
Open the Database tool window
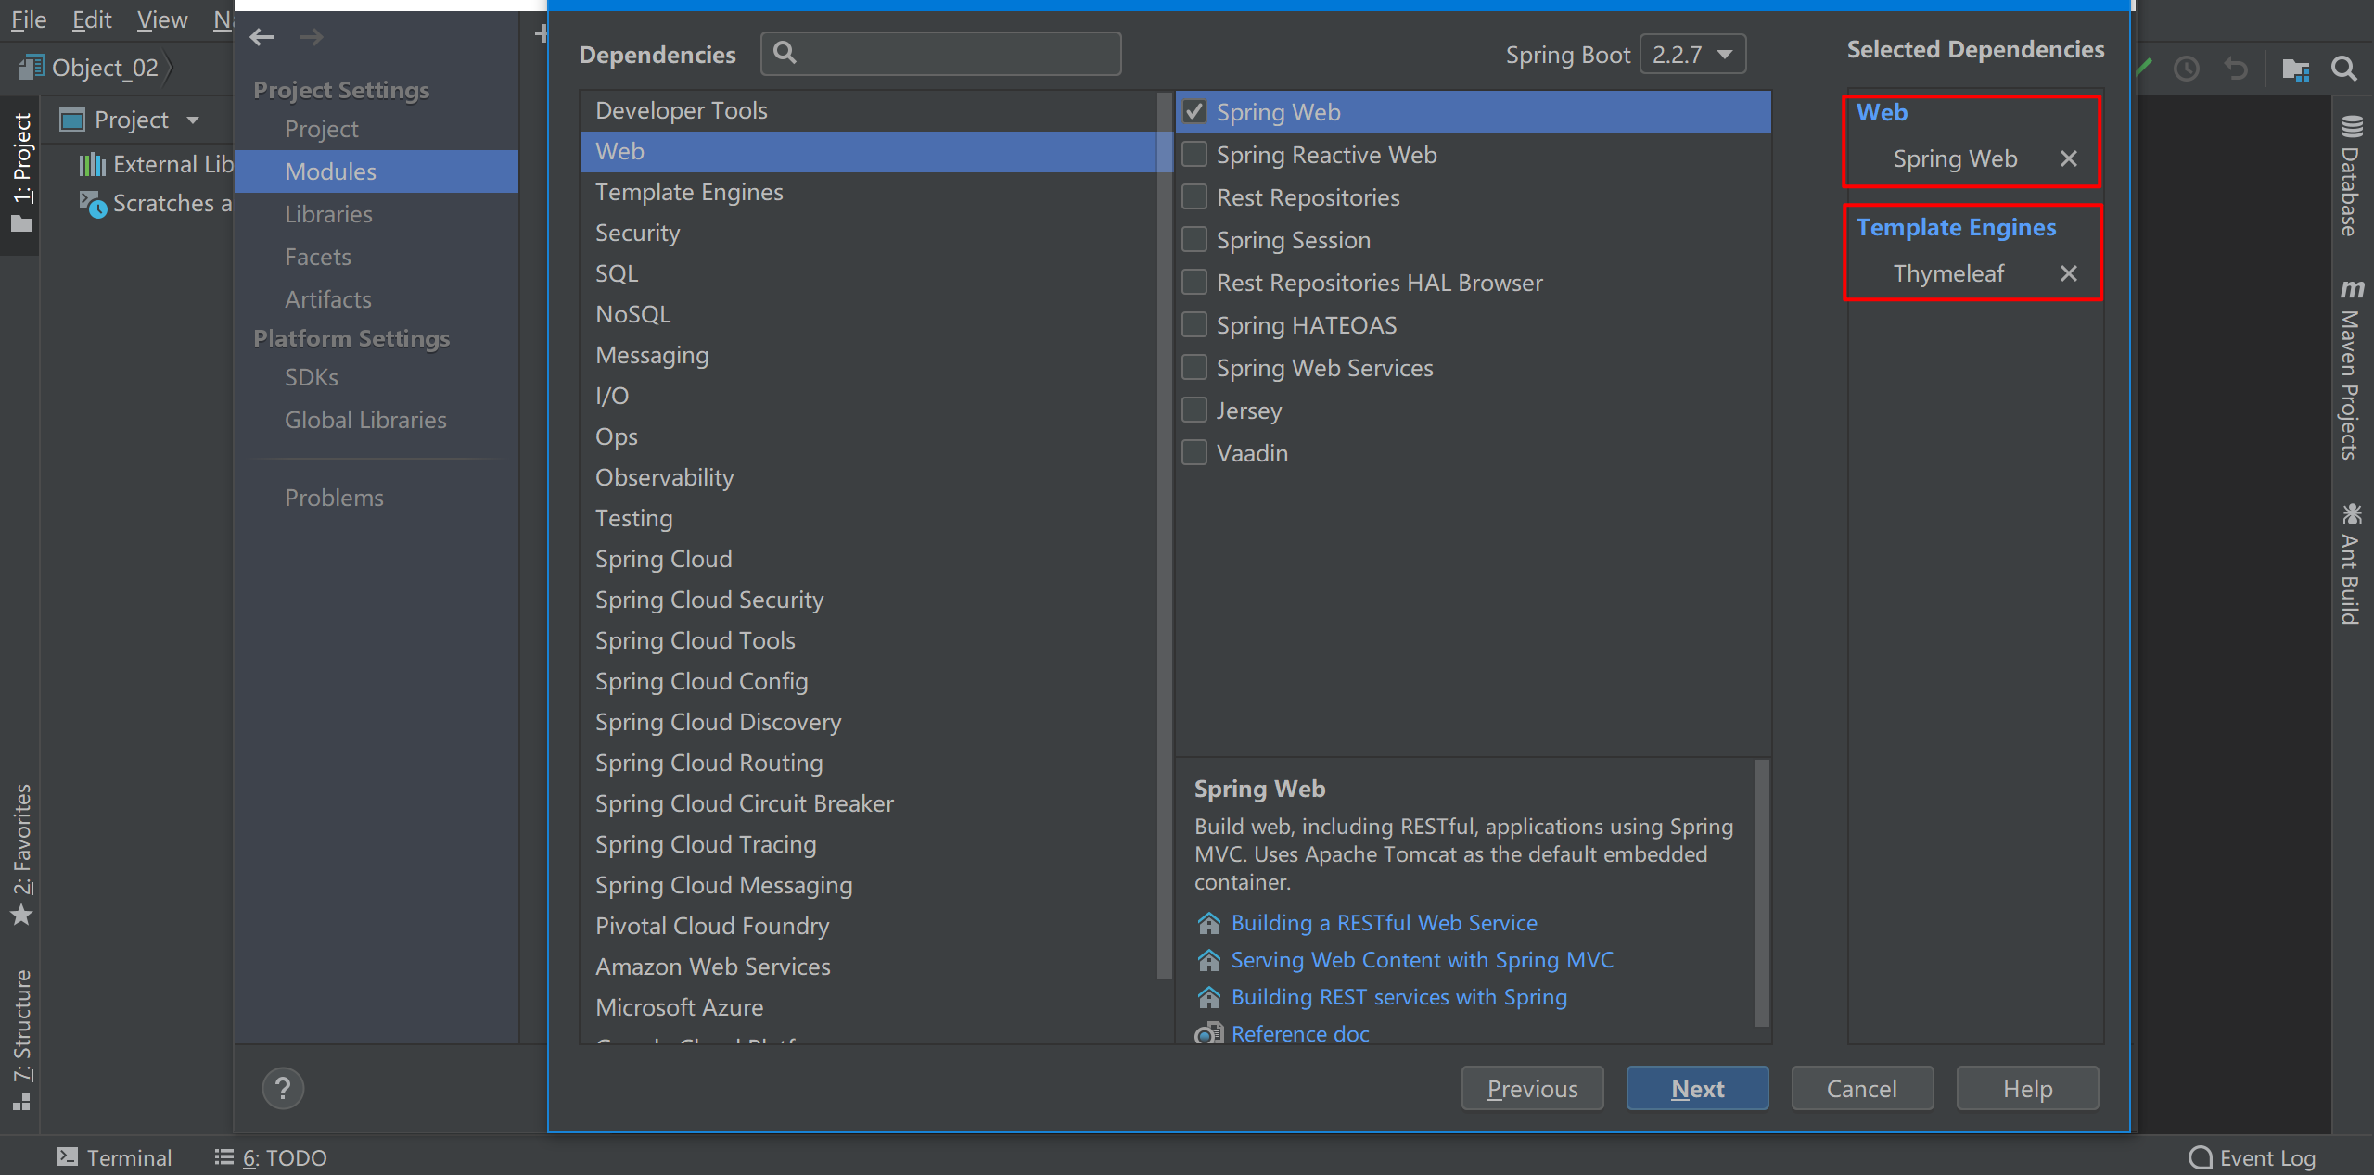[x=2351, y=176]
